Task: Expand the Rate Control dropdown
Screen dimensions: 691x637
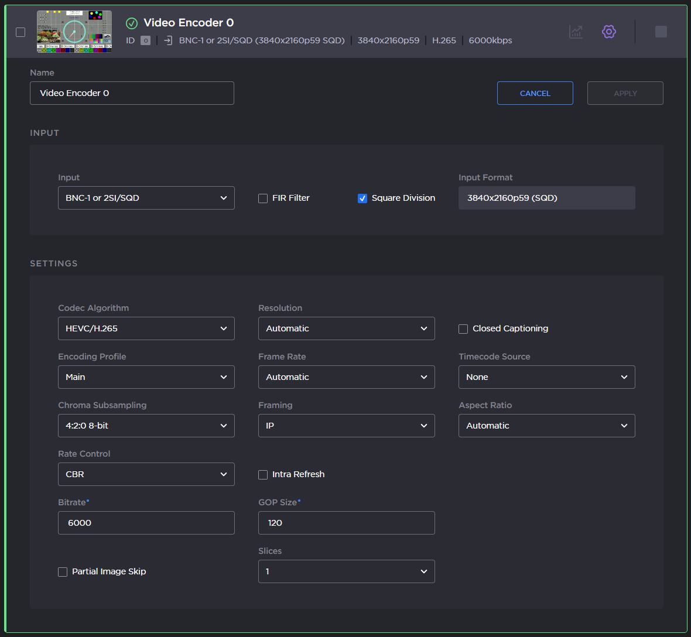Action: (x=146, y=474)
